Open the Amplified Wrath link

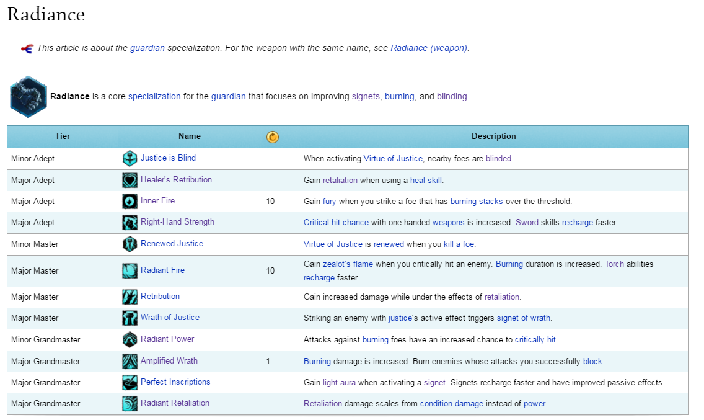(169, 360)
